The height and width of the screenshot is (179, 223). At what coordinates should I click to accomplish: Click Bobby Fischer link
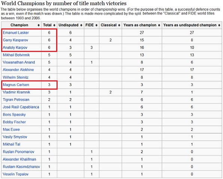[x=14, y=122]
